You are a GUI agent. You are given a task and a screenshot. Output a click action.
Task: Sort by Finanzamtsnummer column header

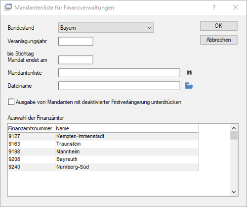click(31, 128)
